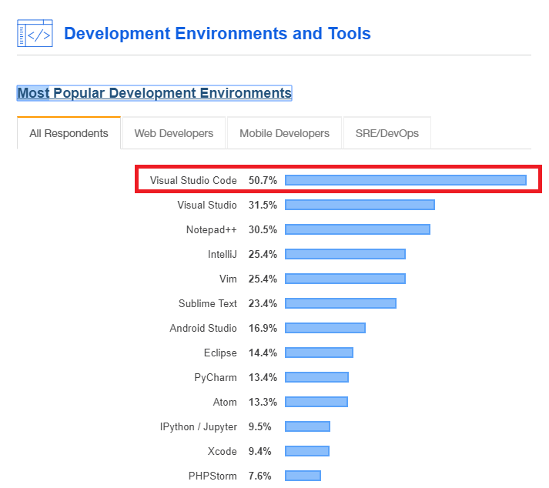Click the 31.5% bar for Visual Studio
Viewport: 549px width, 488px height.
pos(360,205)
